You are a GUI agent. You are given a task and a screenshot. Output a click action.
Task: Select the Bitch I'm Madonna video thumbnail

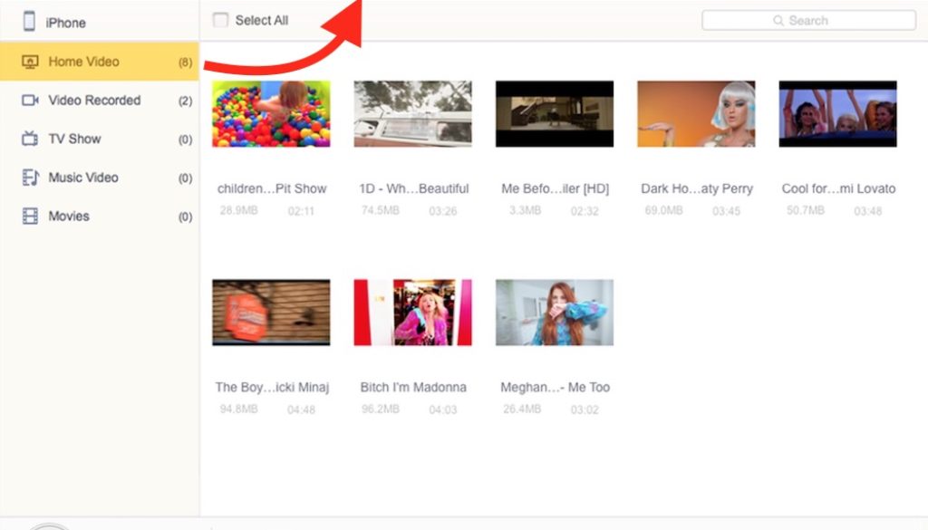[412, 313]
